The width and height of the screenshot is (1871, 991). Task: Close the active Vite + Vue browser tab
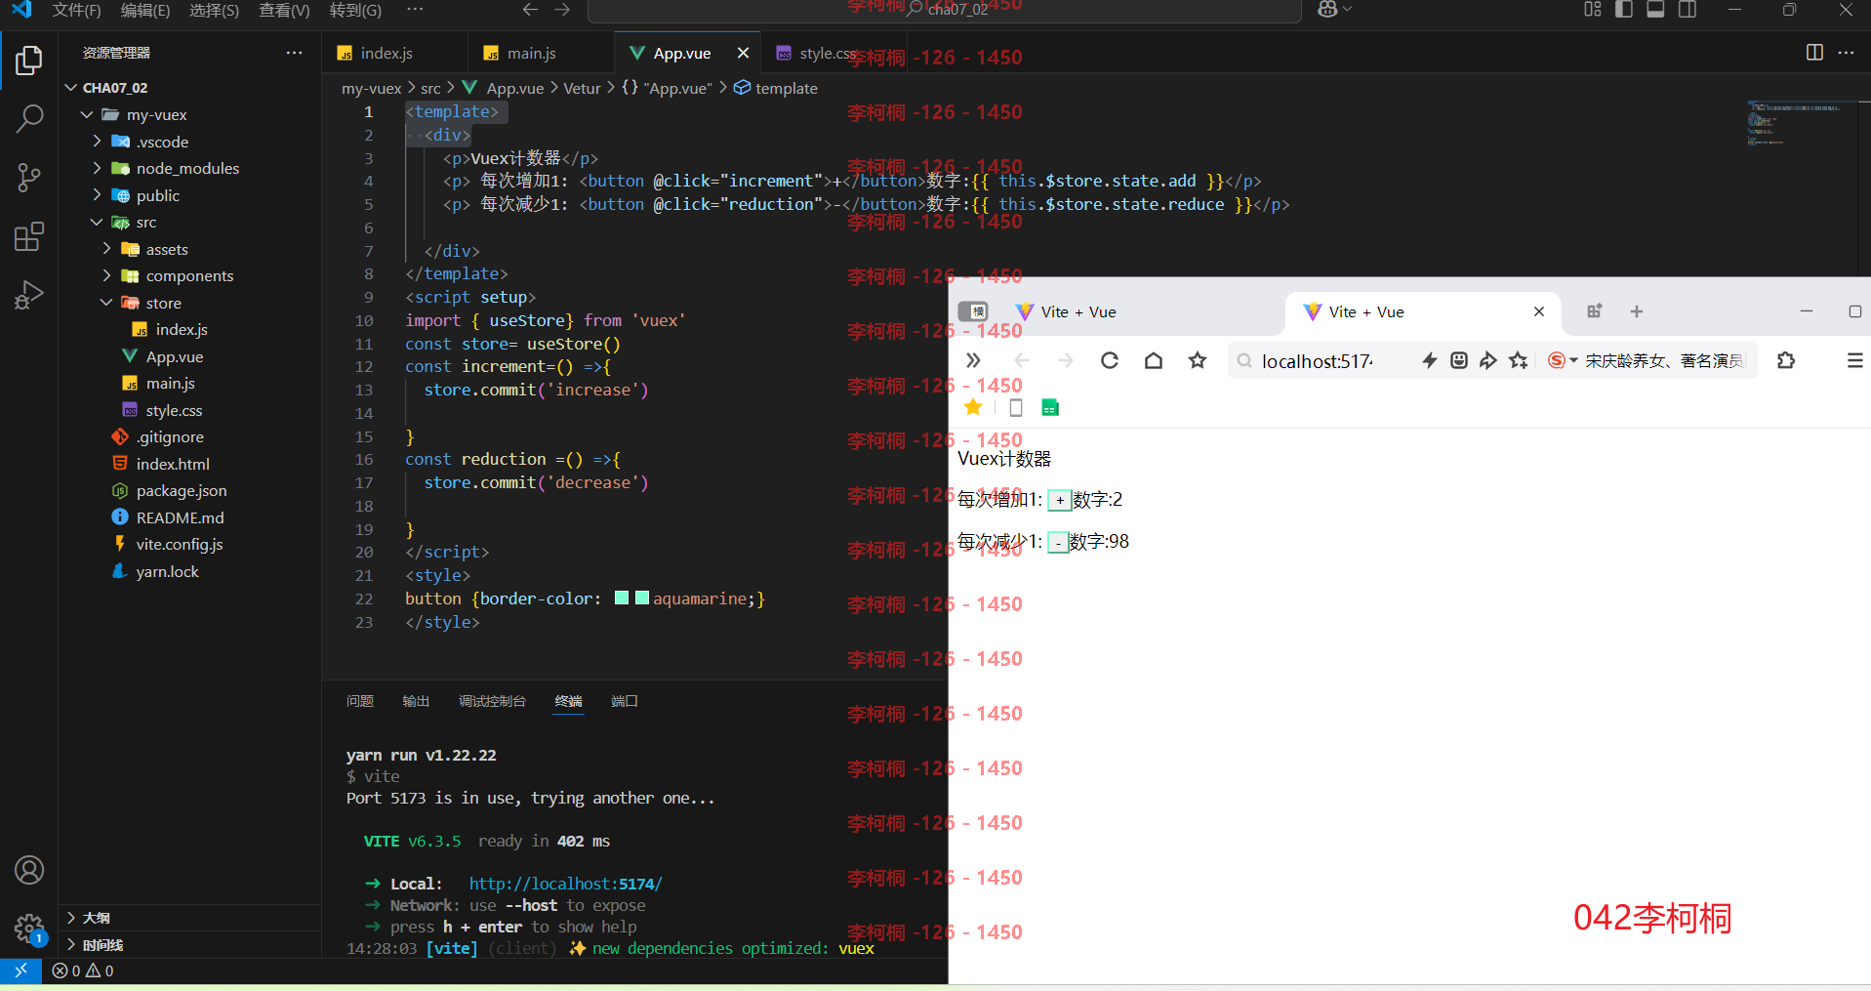click(x=1539, y=311)
